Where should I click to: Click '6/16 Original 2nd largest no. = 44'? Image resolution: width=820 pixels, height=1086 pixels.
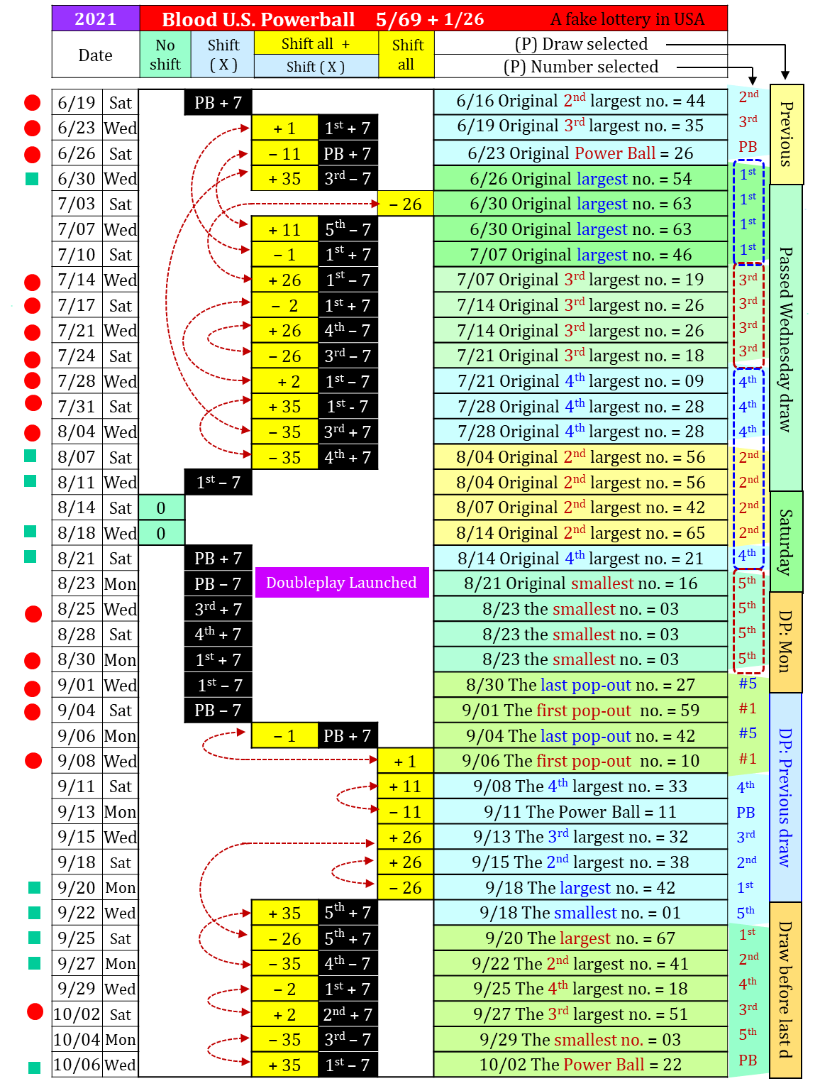581,102
